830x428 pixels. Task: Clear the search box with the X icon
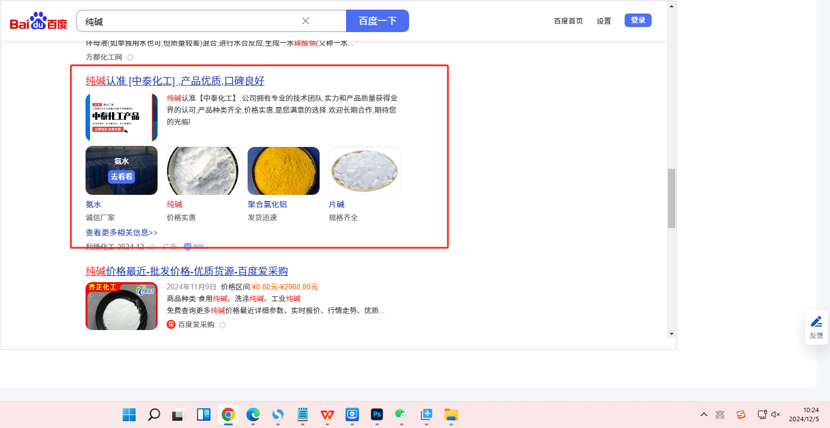(x=306, y=21)
